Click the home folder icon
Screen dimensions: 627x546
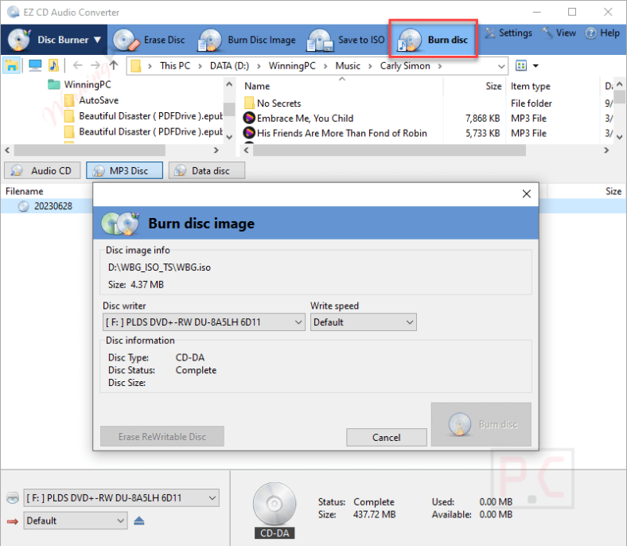[11, 65]
